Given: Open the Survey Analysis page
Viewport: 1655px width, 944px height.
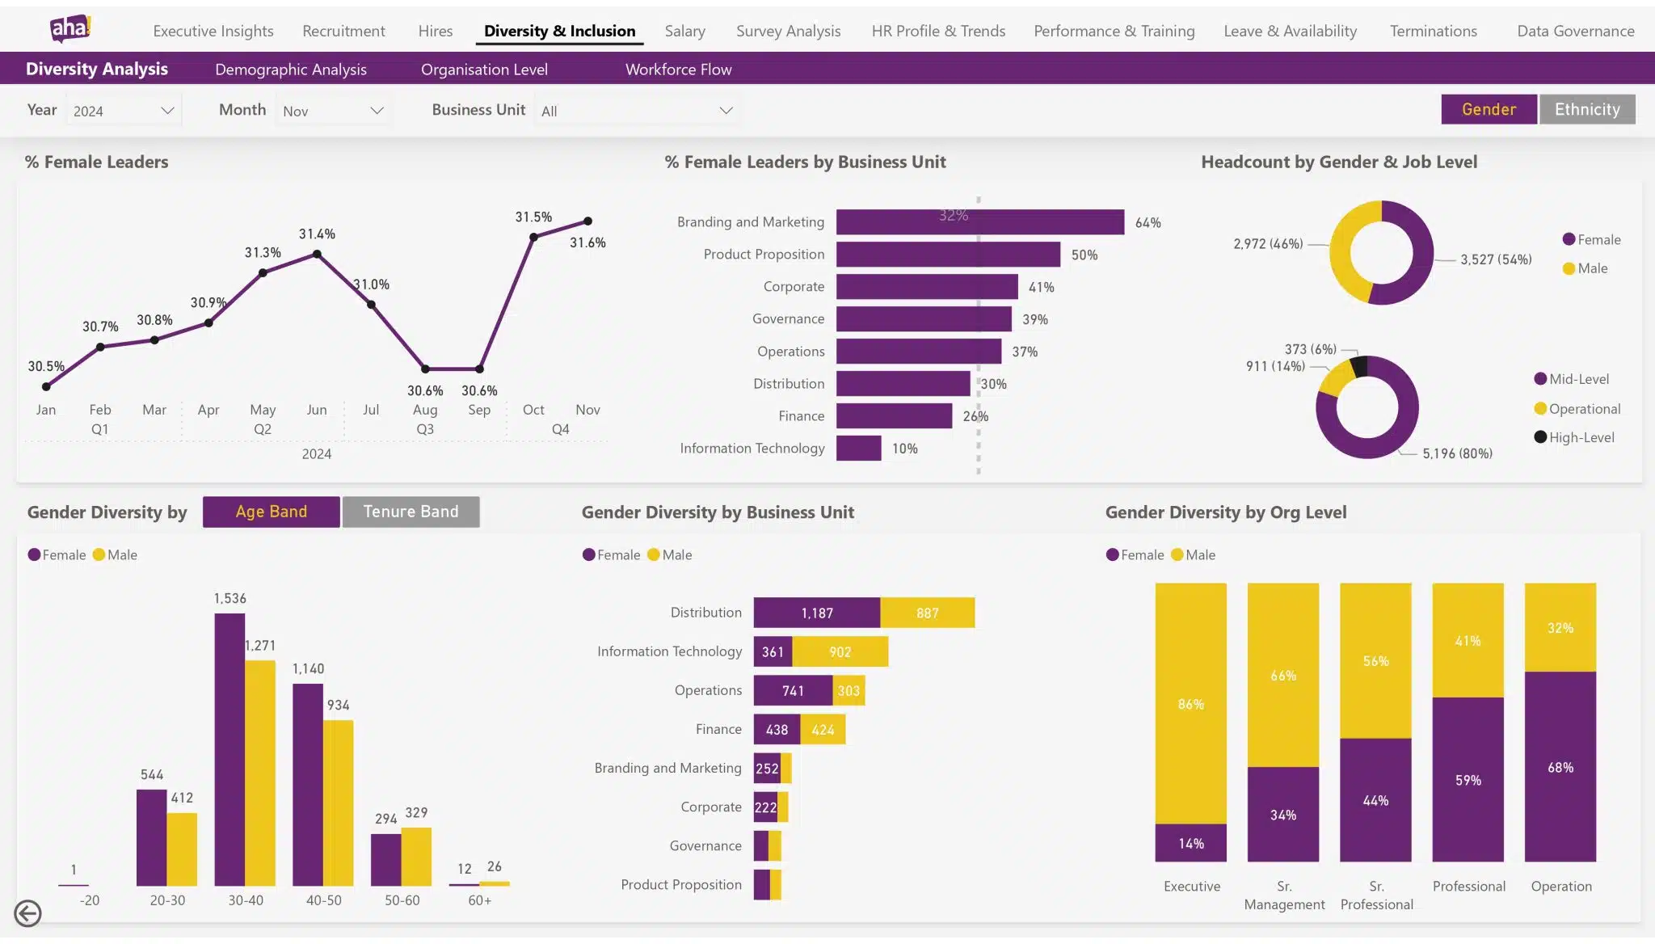Looking at the screenshot, I should [x=788, y=31].
